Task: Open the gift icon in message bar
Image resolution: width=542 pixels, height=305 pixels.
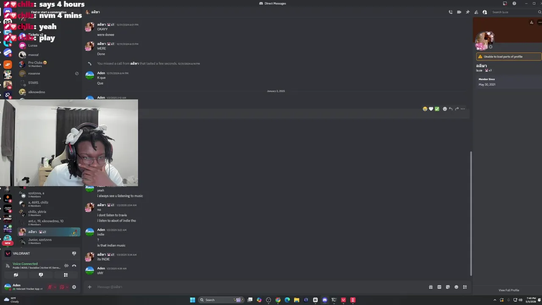Action: (431, 287)
